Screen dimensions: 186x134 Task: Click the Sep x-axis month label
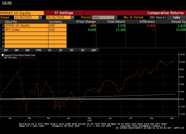(x=172, y=118)
